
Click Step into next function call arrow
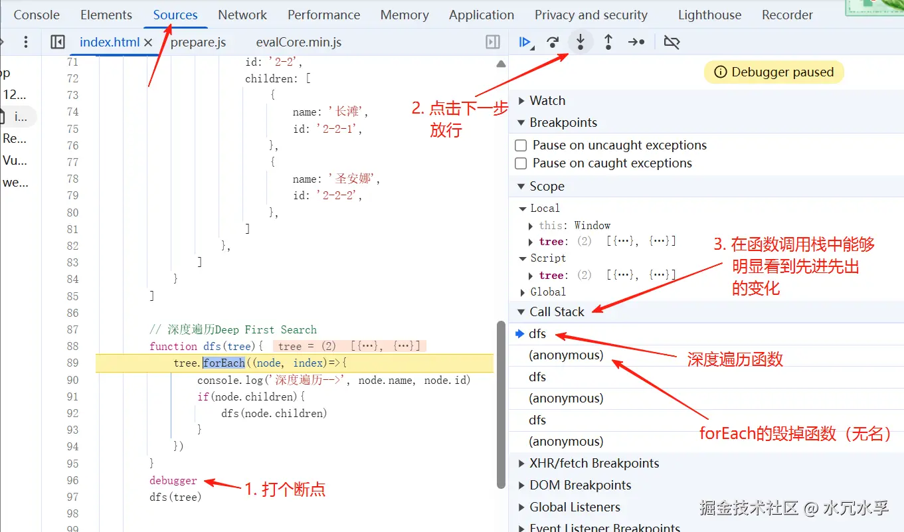[581, 43]
